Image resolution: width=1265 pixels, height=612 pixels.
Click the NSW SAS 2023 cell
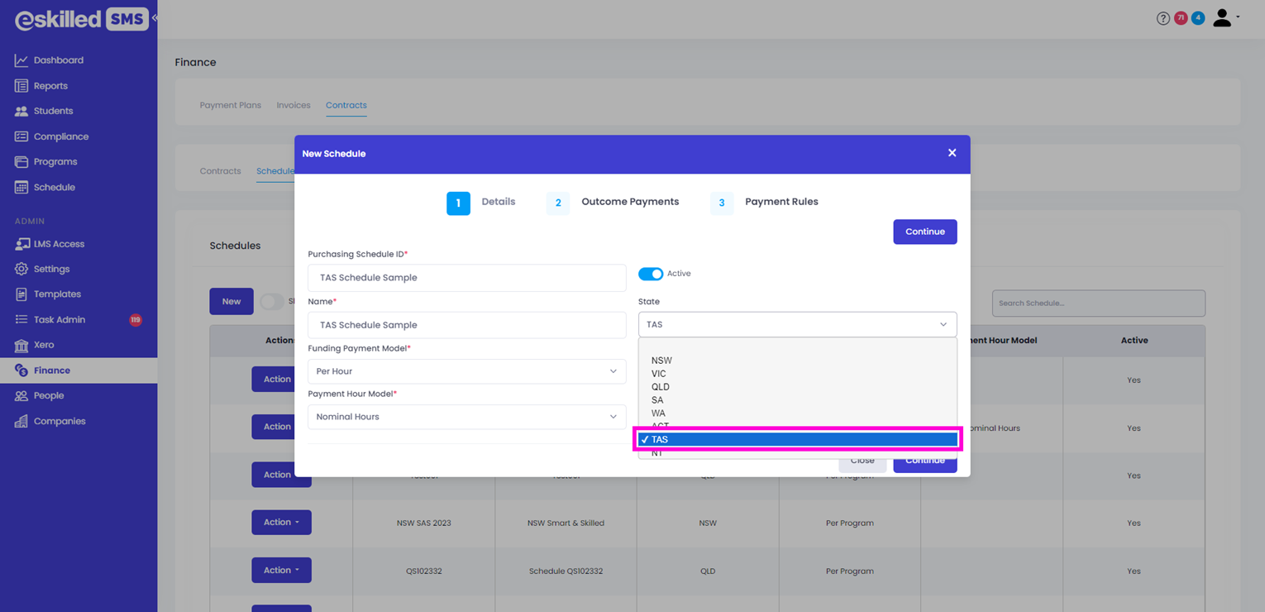coord(424,523)
